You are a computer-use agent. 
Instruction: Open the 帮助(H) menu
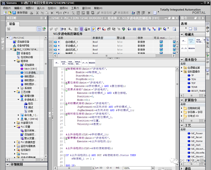[98, 8]
